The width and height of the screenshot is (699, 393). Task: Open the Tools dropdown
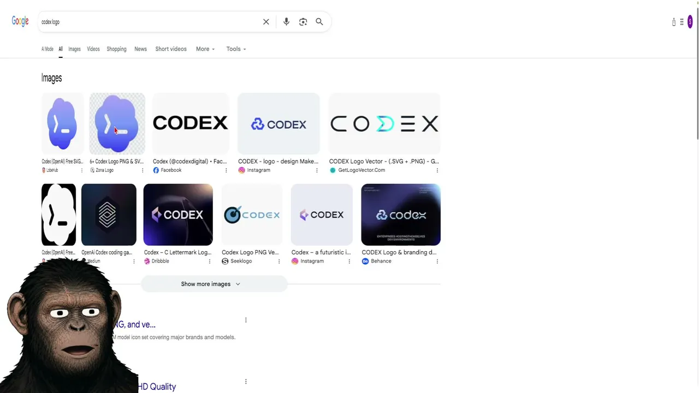(236, 49)
